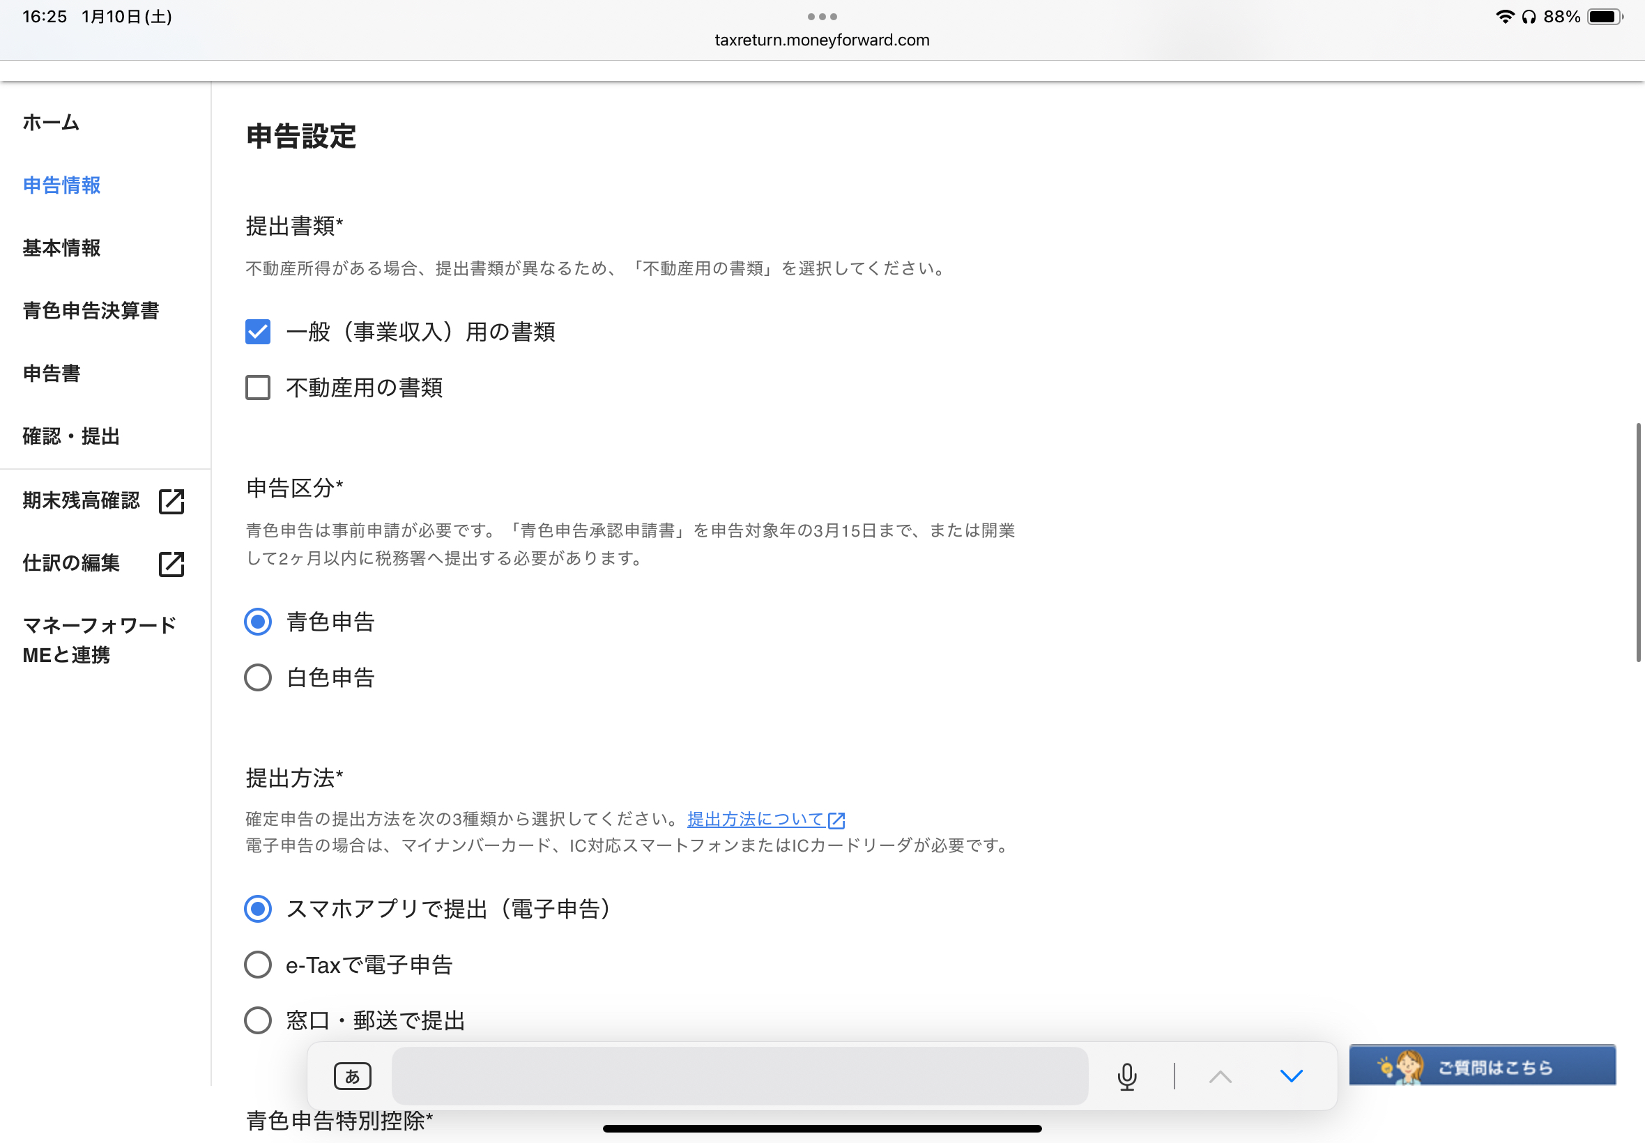This screenshot has height=1143, width=1645.
Task: Click the ご質問はこちら help button
Action: click(x=1483, y=1066)
